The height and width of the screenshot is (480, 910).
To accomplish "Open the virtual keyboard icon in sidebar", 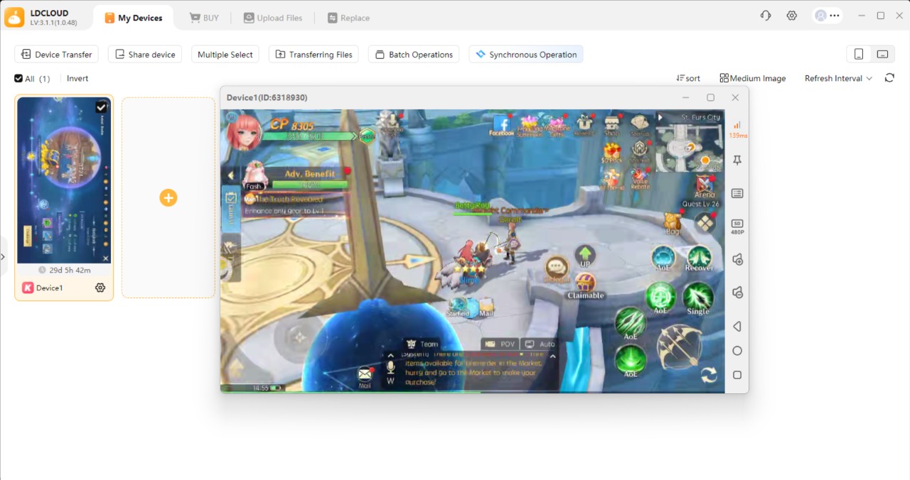I will coord(737,193).
